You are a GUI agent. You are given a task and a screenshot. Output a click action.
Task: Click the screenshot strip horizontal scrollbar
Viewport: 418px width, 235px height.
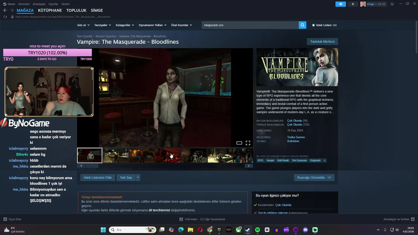[x=92, y=166]
